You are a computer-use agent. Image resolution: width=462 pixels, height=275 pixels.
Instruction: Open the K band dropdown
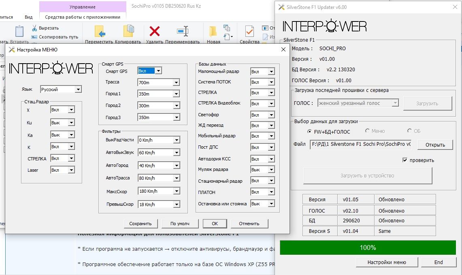click(x=71, y=147)
